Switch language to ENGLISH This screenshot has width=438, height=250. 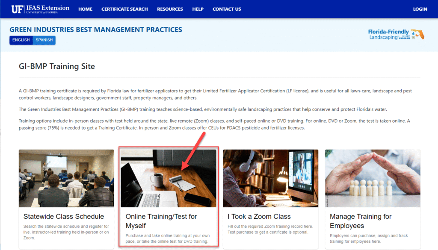click(21, 40)
